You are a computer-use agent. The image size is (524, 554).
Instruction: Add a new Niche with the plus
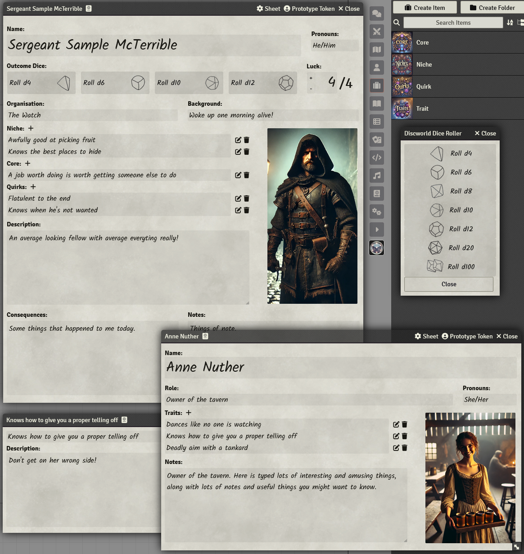pyautogui.click(x=31, y=128)
